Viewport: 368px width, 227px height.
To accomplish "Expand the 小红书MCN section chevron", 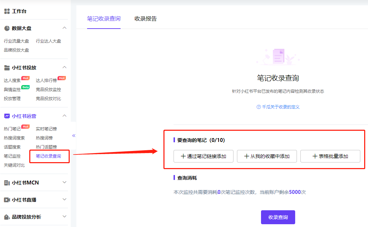I will click(x=64, y=182).
